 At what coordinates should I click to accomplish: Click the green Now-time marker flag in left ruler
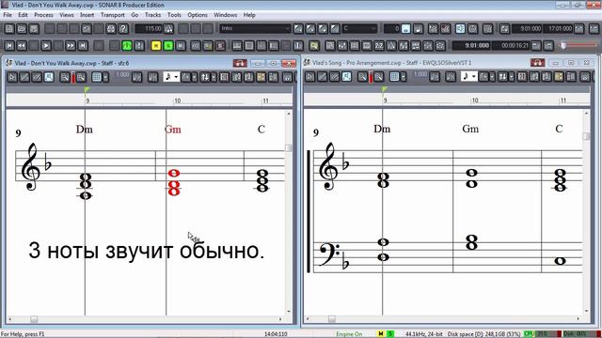click(x=87, y=91)
